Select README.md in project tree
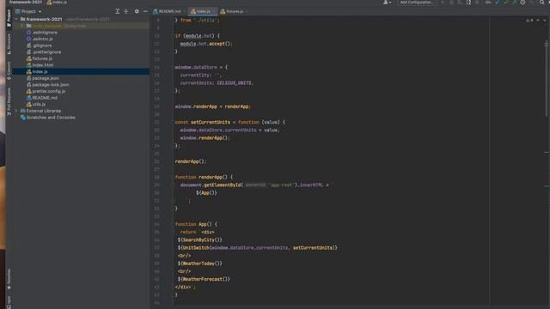Viewport: 550px width, 309px height. 45,98
